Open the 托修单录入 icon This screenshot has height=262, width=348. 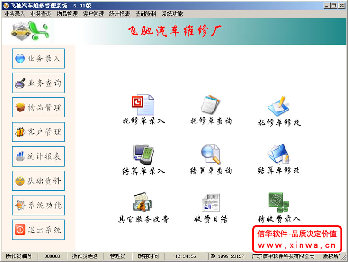coord(143,105)
